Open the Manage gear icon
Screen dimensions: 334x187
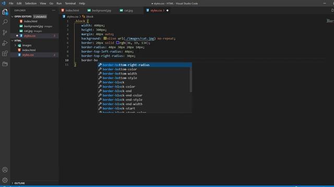pyautogui.click(x=5, y=180)
